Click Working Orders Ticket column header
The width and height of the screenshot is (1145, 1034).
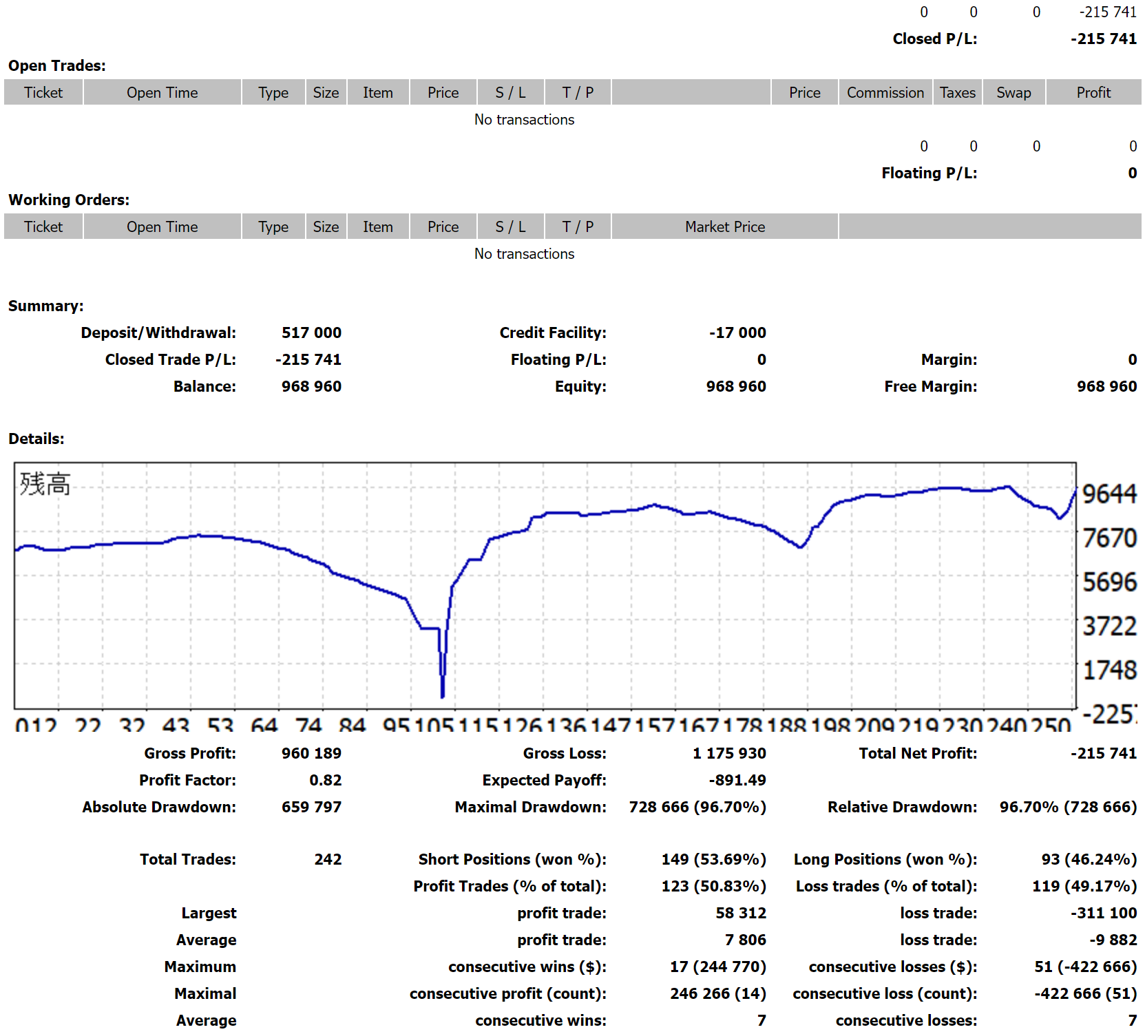coord(43,226)
